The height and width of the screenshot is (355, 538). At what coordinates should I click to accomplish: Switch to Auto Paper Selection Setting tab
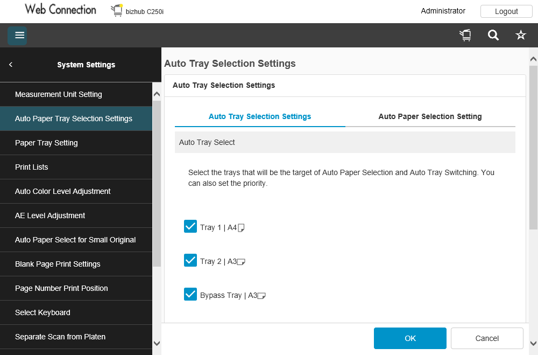(430, 116)
